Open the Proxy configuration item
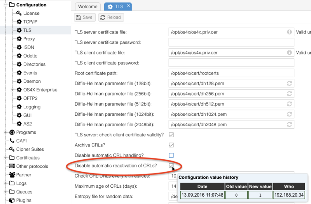Viewport: 311px width, 204px height. (29, 39)
